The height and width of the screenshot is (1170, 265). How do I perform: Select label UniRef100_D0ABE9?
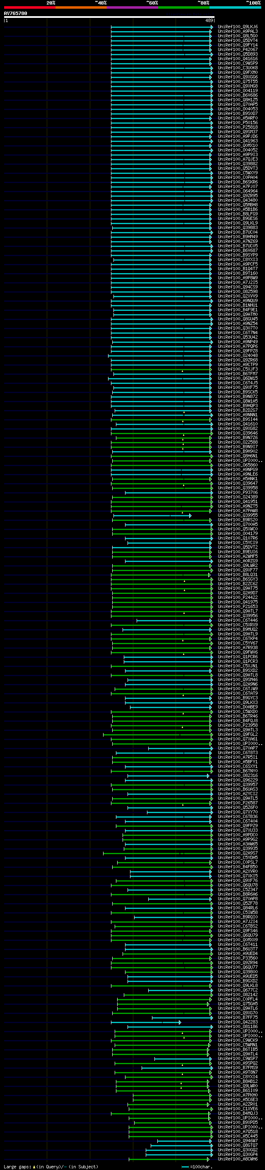(238, 707)
